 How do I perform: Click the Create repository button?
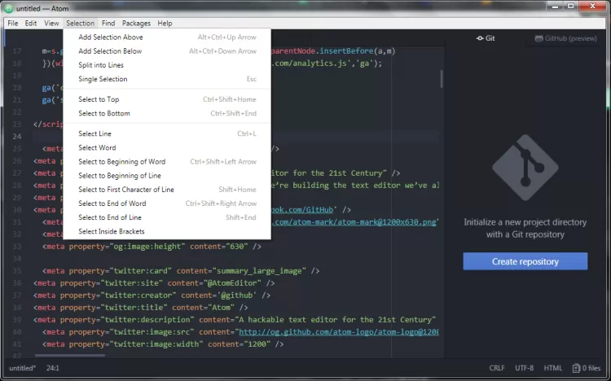click(x=525, y=261)
